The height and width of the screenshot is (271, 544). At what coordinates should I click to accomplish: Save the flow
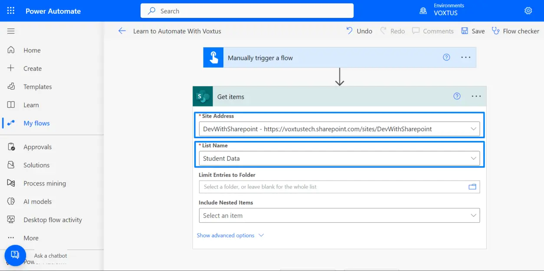pyautogui.click(x=473, y=31)
